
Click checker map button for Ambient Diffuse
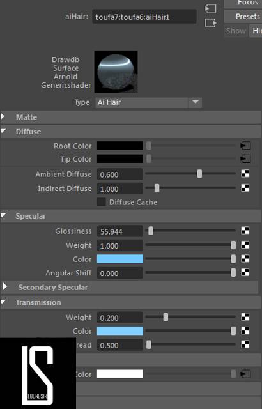tap(245, 173)
